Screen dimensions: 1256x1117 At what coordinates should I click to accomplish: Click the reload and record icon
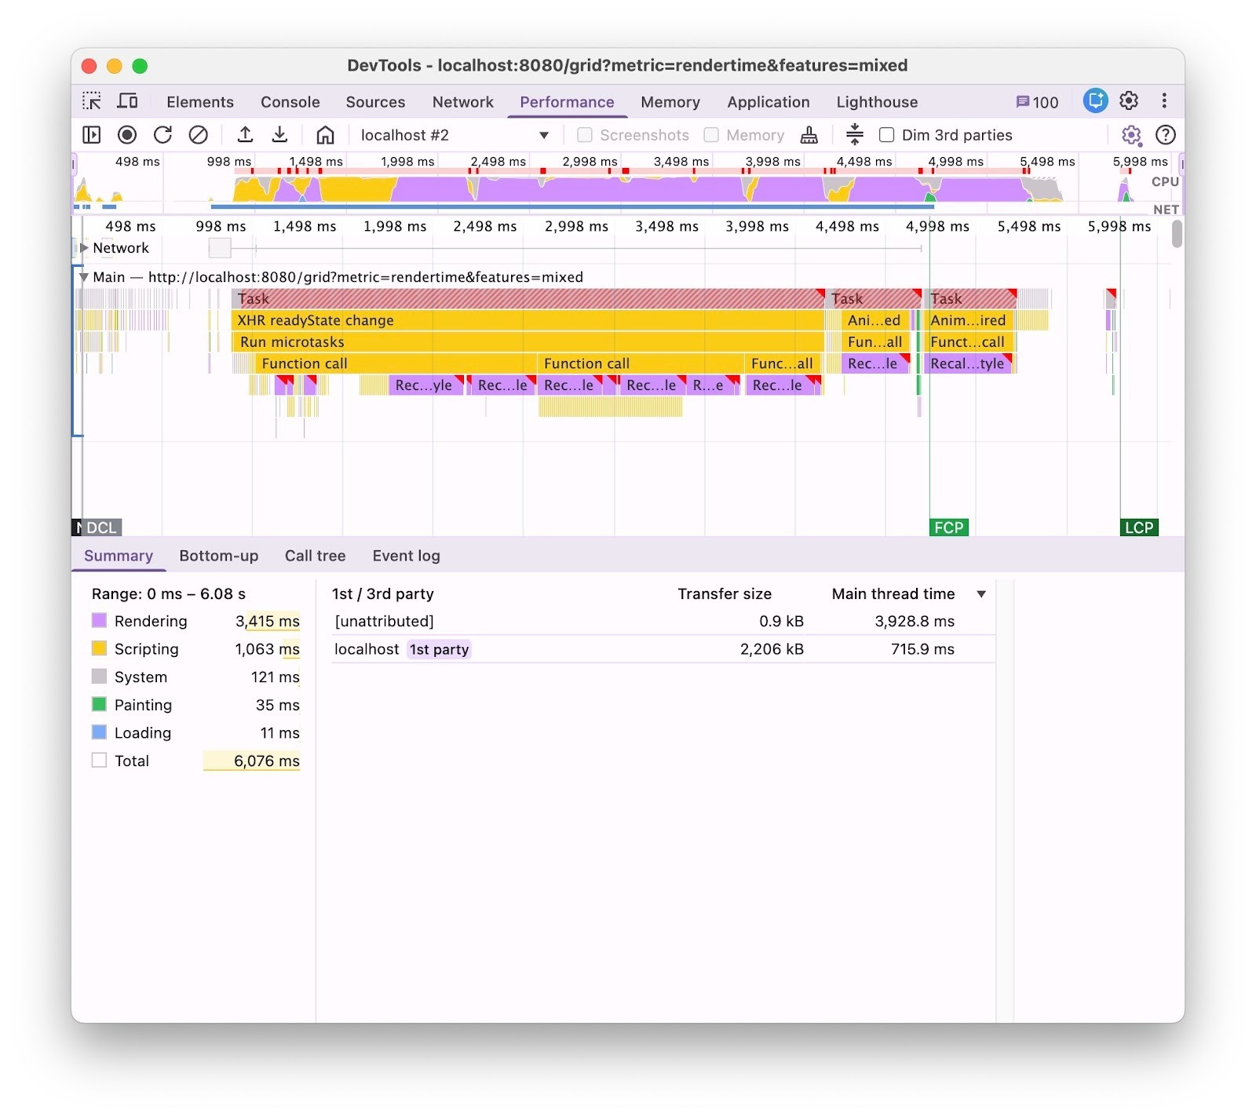click(162, 135)
